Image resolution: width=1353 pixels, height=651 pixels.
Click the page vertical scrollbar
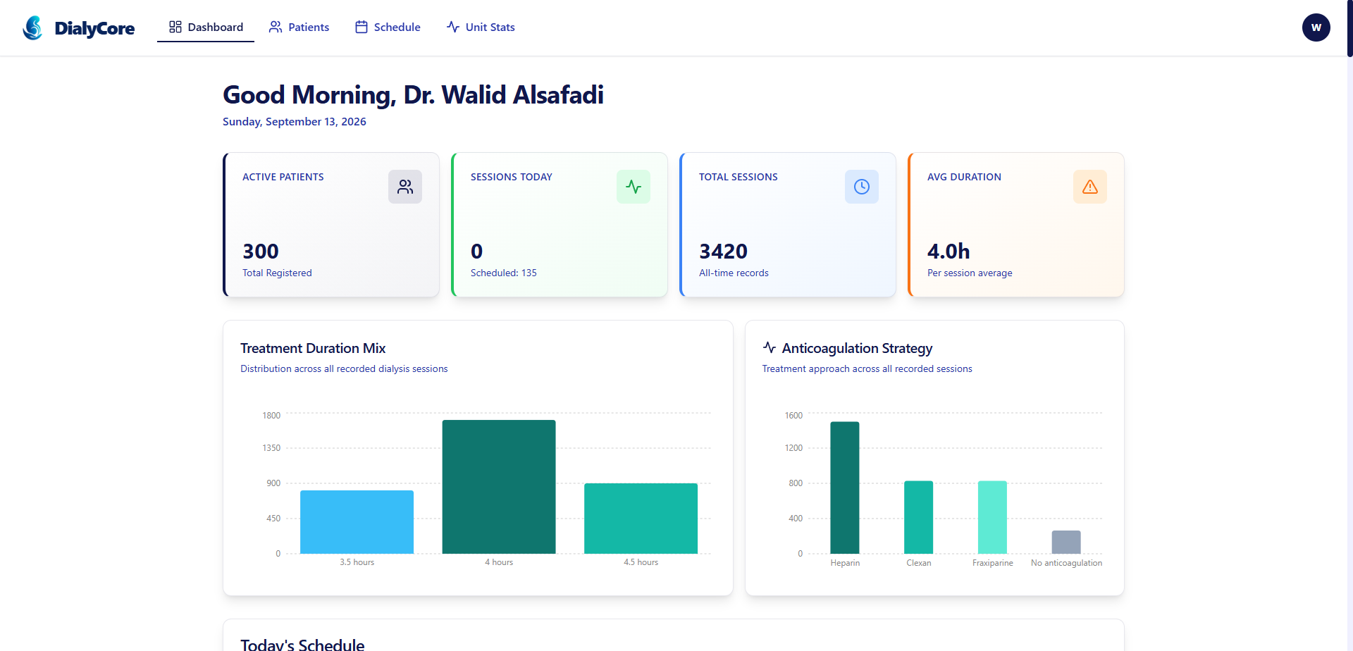1349,28
